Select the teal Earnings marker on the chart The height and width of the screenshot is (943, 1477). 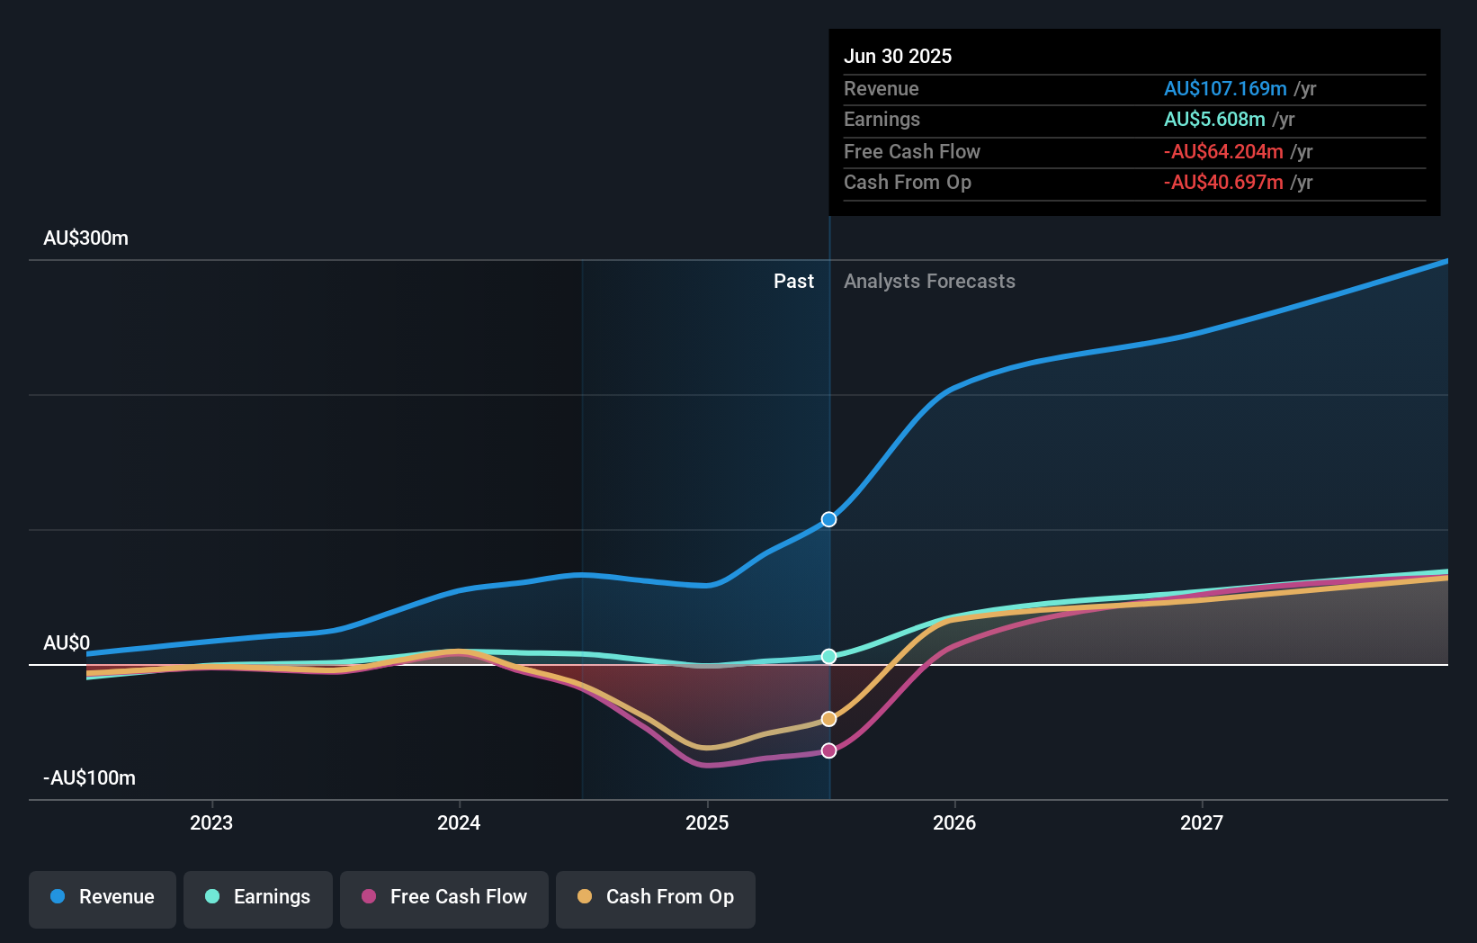(x=828, y=656)
